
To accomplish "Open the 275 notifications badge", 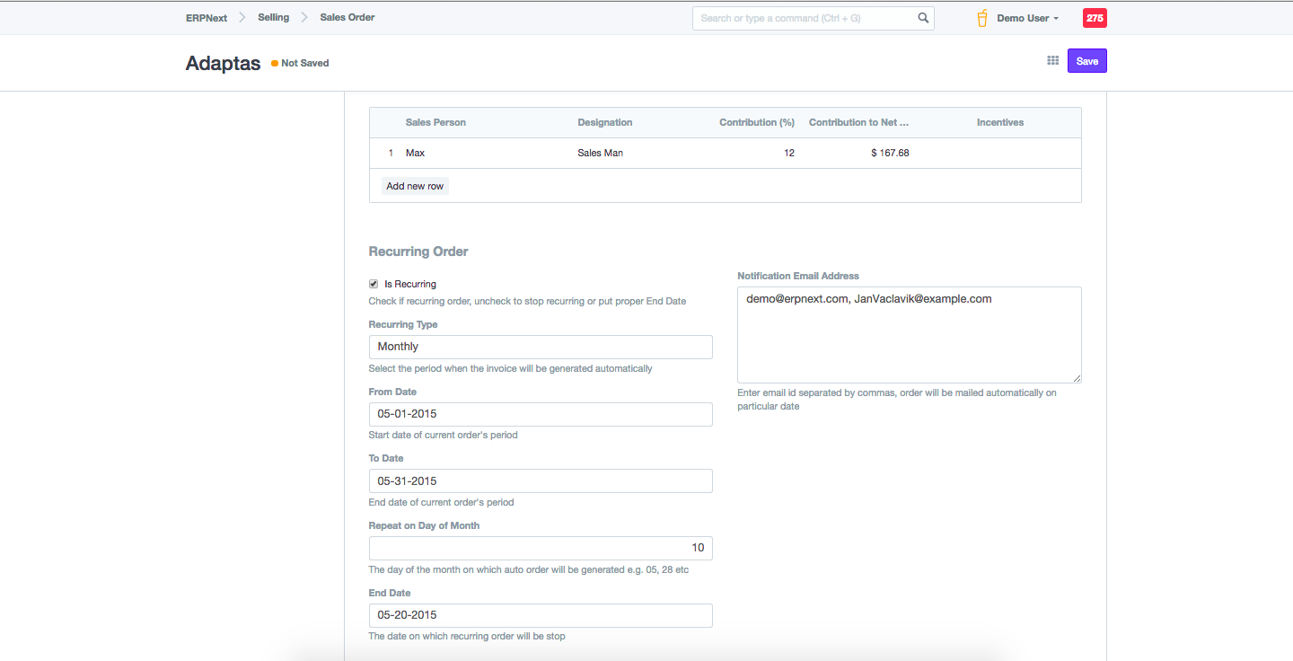I will [x=1095, y=18].
